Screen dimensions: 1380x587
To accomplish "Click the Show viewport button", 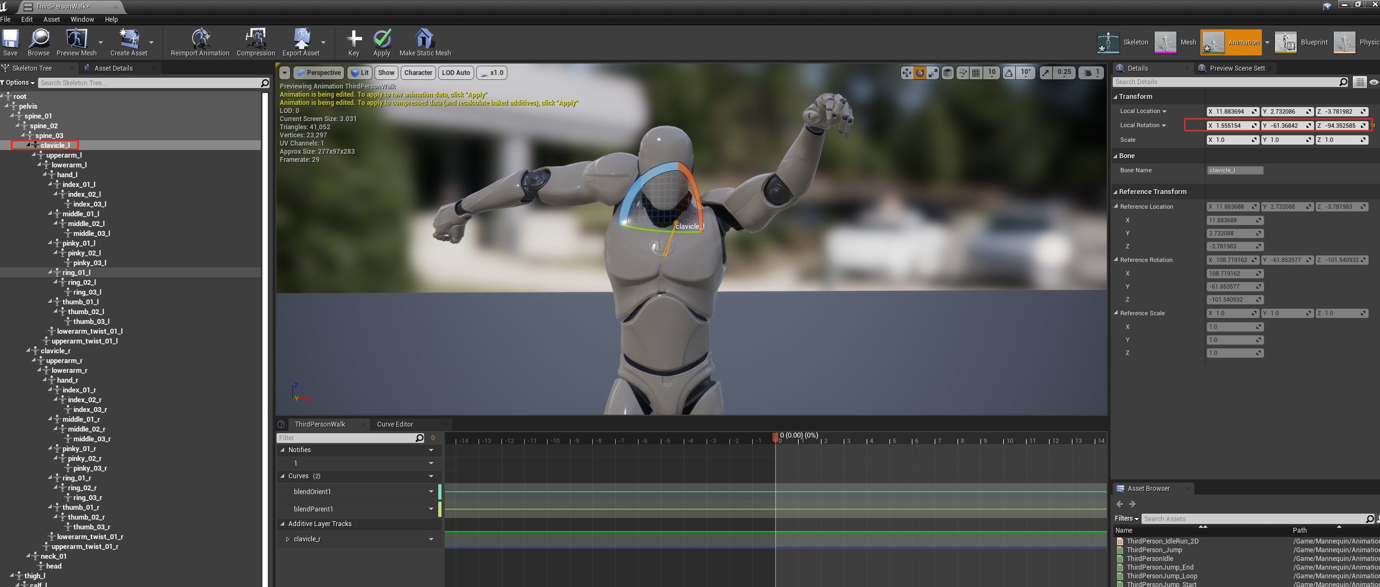I will (x=386, y=73).
